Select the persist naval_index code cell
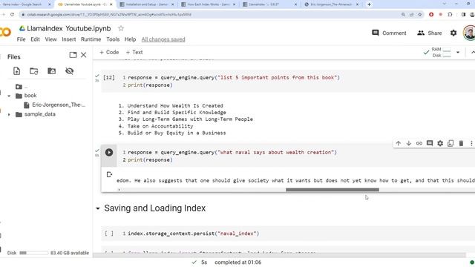This screenshot has width=475, height=267. tap(193, 234)
